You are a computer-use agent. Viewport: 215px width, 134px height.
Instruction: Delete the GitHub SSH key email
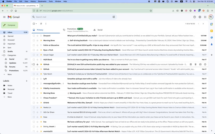click(x=196, y=64)
